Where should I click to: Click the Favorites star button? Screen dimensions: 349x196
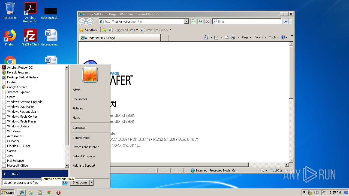coord(88,30)
